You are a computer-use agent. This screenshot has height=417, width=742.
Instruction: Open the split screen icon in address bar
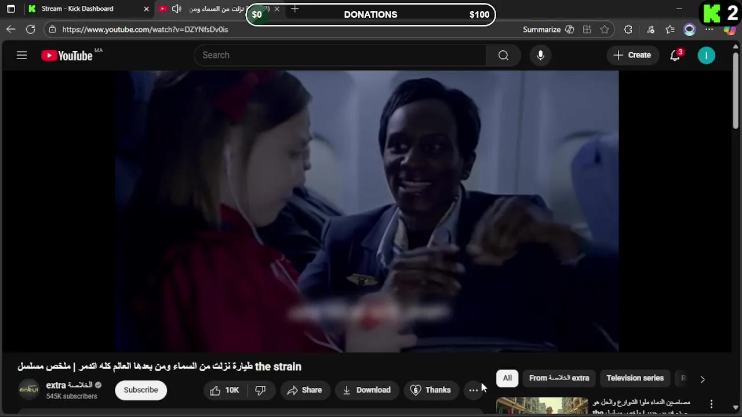point(587,29)
